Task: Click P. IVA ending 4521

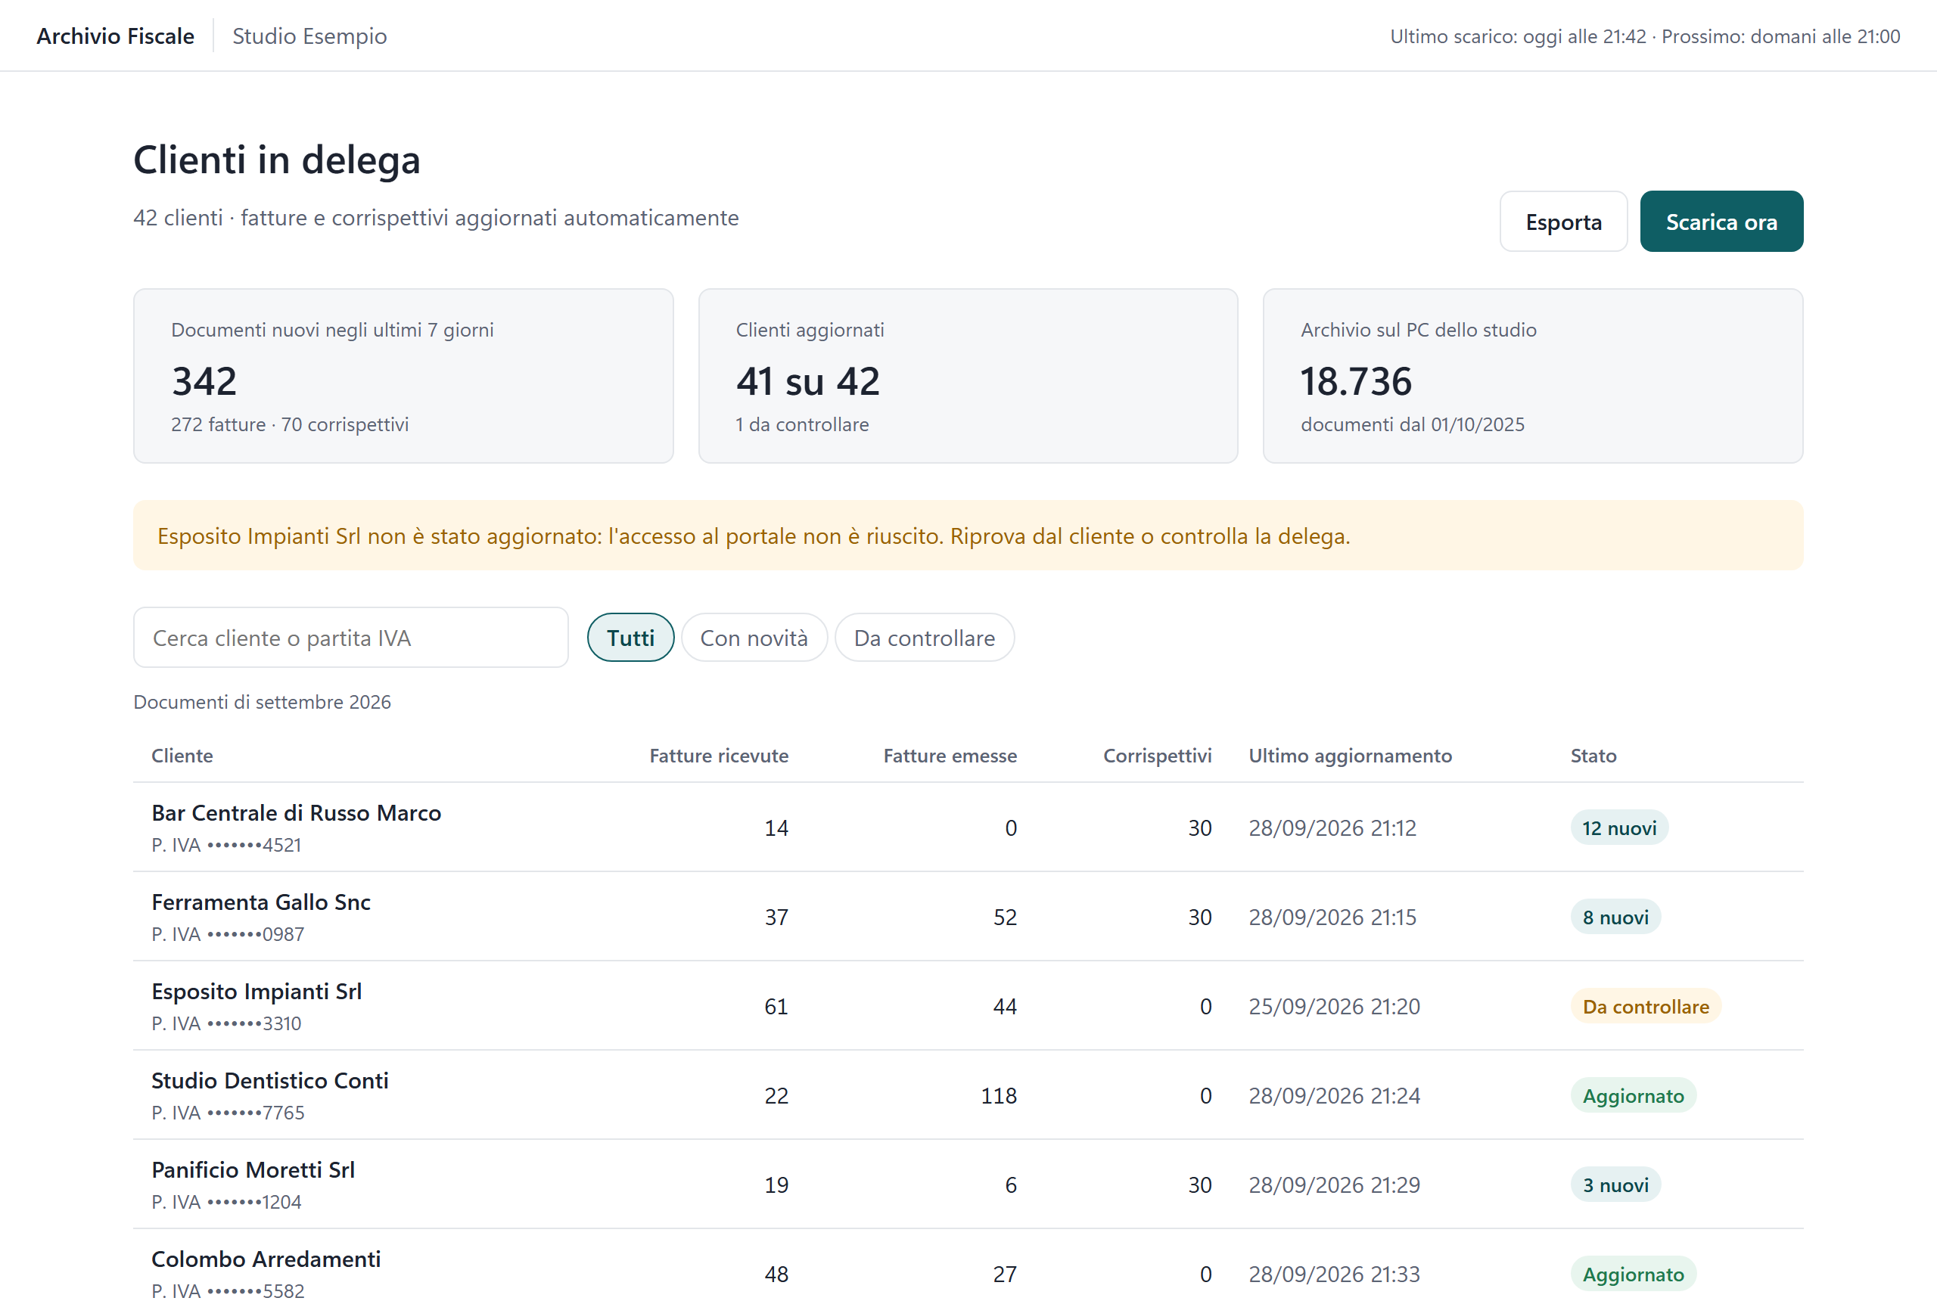Action: [226, 845]
